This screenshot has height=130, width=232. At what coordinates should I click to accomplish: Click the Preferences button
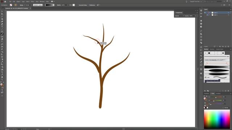(x=92, y=5)
